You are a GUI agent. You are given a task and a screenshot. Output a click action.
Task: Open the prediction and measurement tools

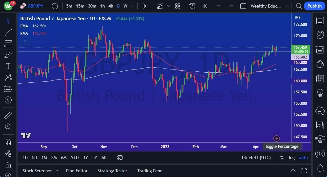8,89
